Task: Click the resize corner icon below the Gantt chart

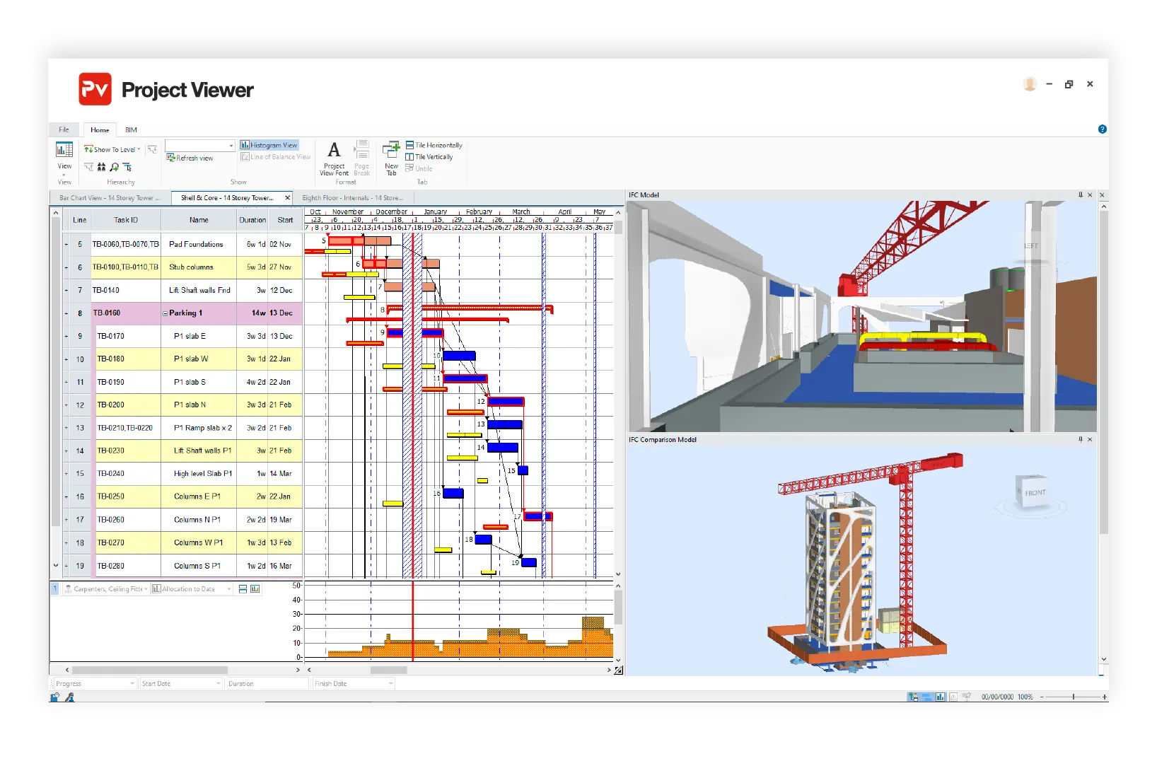Action: pyautogui.click(x=618, y=670)
